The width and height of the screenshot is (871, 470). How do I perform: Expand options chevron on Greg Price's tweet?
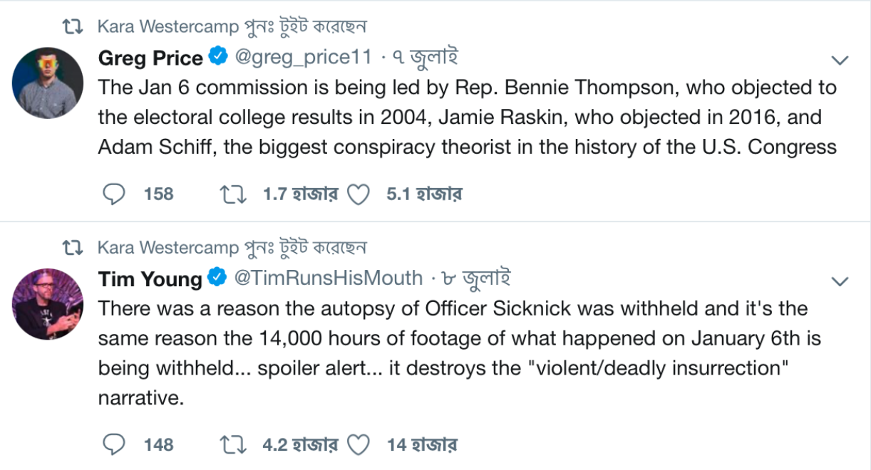841,60
